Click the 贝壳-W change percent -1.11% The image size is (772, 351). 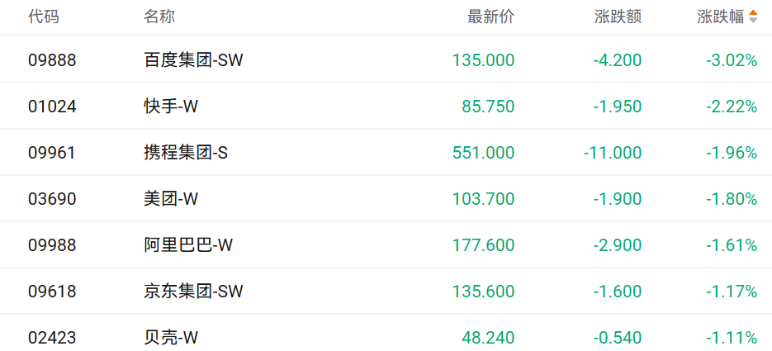point(732,337)
